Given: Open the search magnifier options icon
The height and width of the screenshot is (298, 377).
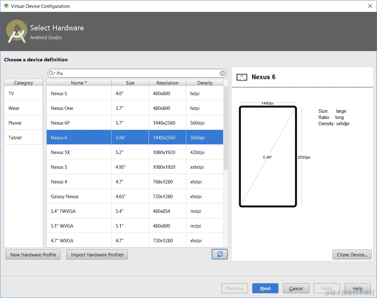Looking at the screenshot, I should 52,73.
